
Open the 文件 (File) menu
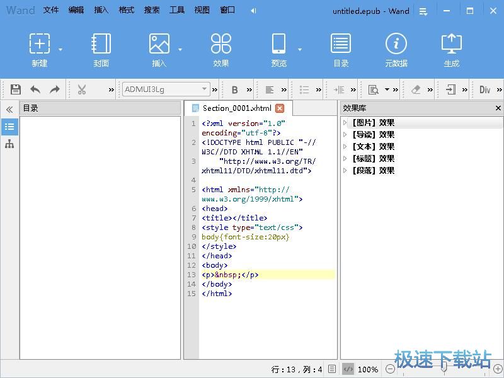pyautogui.click(x=50, y=10)
